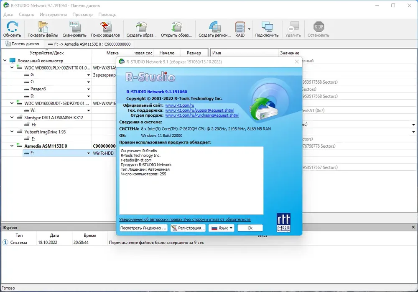Open third-party copyright notices link

[185, 219]
